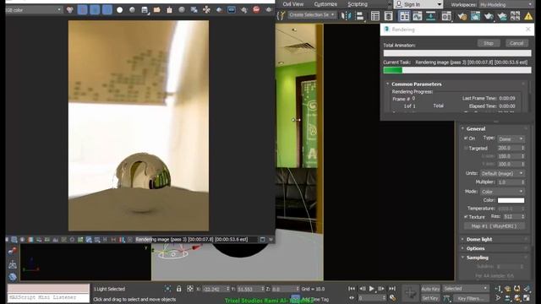Toggle the white circle alpha channel button
541x304 pixels.
coord(120,10)
